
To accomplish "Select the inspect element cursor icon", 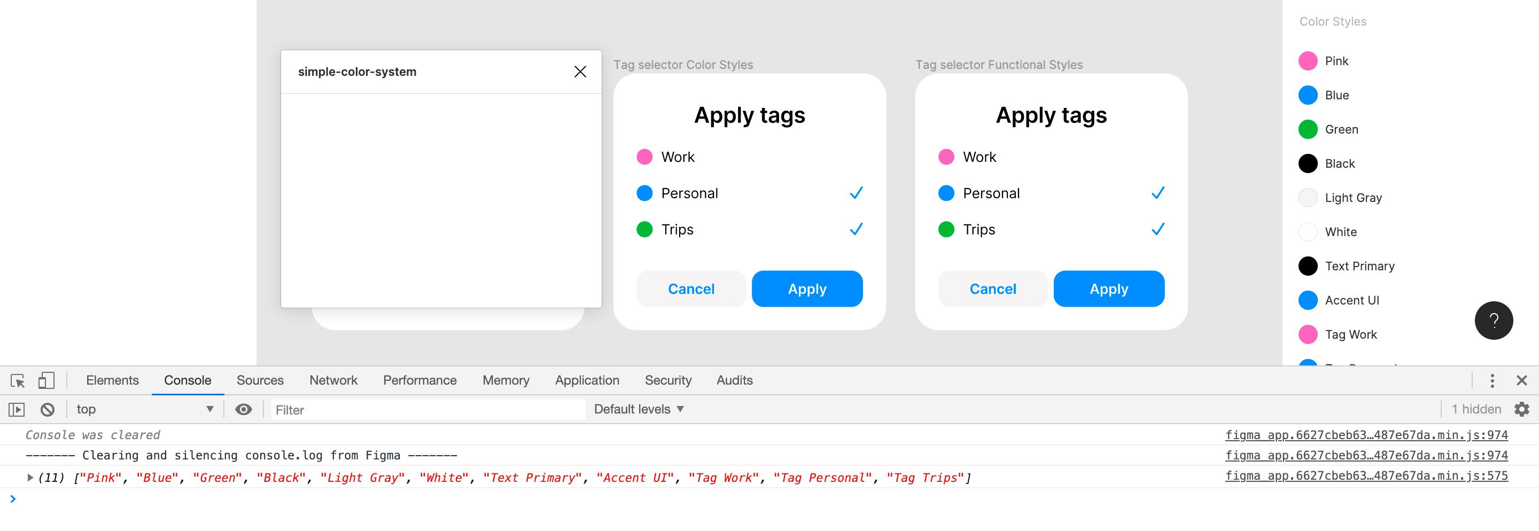I will tap(17, 380).
